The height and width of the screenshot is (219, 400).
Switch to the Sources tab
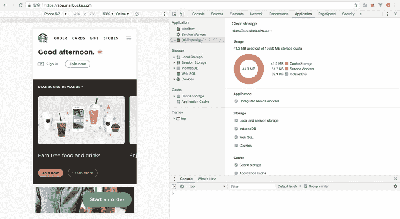coord(217,14)
